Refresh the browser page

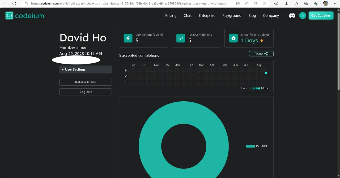point(14,3)
